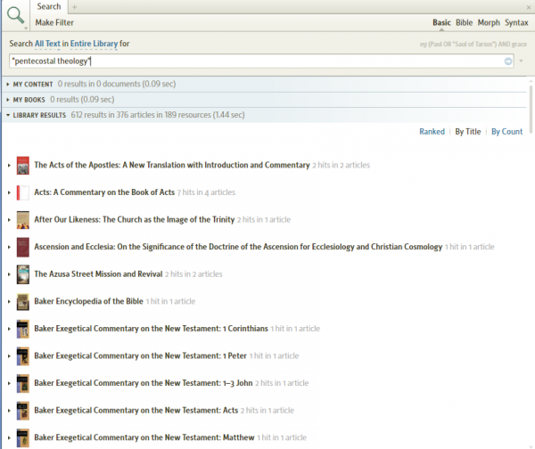Click the Baker Exegetical 1 Corinthians cover icon
This screenshot has width=535, height=449.
[22, 329]
